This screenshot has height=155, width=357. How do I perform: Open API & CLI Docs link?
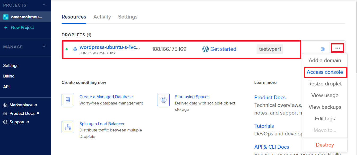[272, 147]
